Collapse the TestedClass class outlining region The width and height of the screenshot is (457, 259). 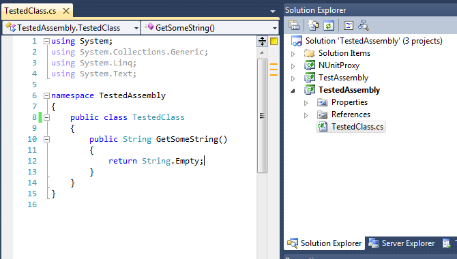pyautogui.click(x=46, y=117)
